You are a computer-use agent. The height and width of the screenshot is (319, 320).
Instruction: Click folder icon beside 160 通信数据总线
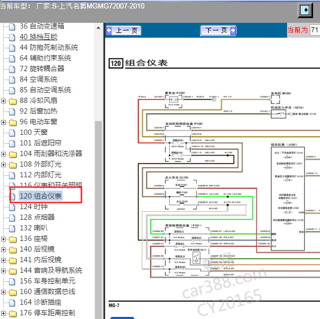click(13, 292)
